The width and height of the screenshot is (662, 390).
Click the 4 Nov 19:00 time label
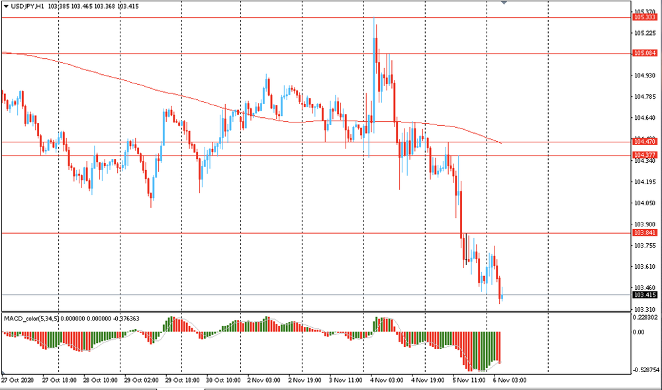point(427,379)
